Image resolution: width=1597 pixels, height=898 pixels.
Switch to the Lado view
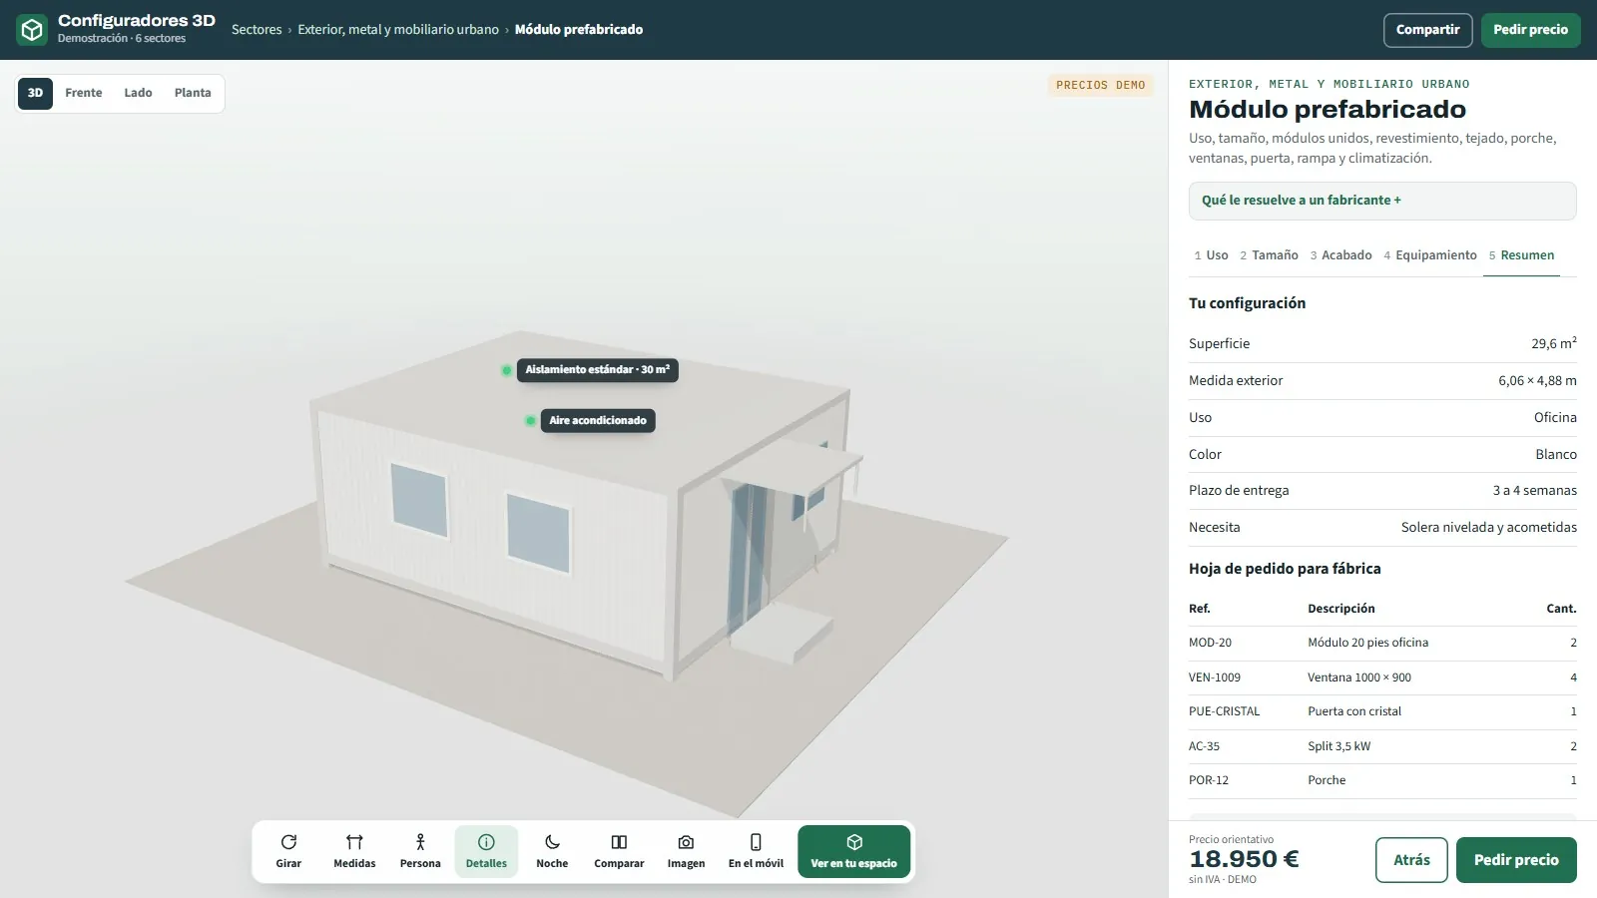[138, 93]
